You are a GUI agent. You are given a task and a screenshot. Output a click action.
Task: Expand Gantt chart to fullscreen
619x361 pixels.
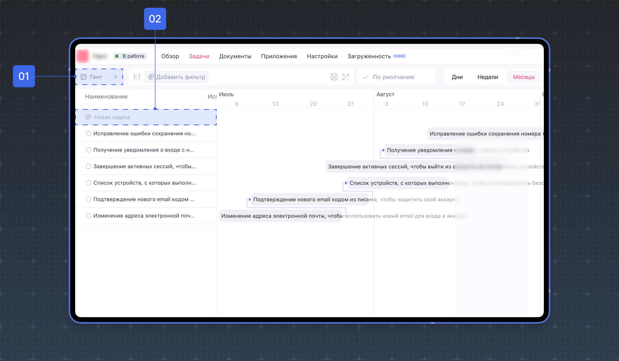pyautogui.click(x=346, y=77)
